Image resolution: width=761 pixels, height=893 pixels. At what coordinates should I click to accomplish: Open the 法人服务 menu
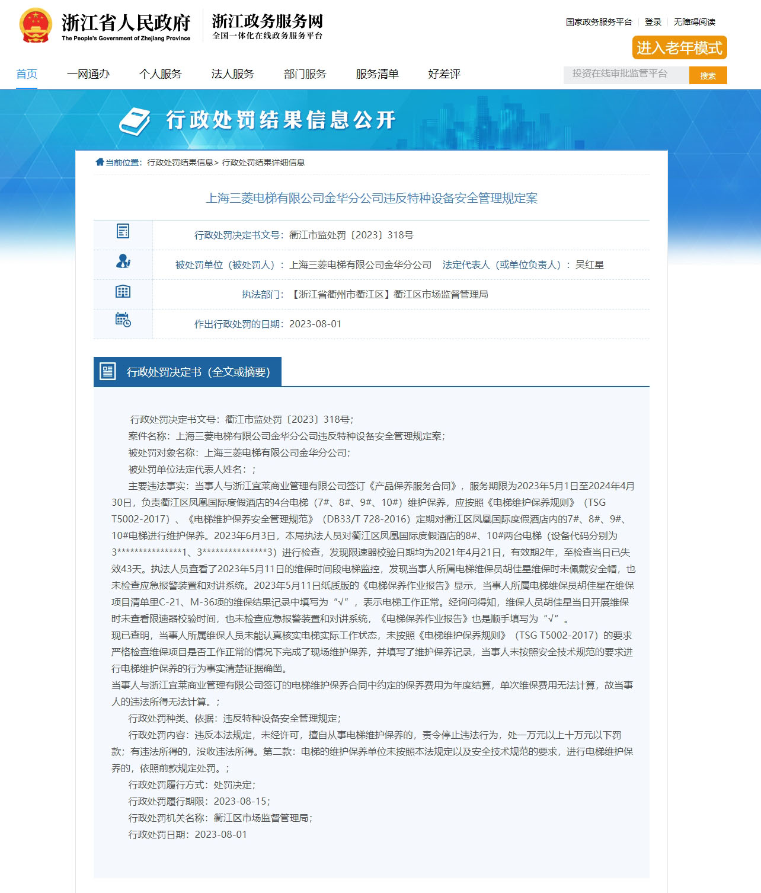pos(233,74)
